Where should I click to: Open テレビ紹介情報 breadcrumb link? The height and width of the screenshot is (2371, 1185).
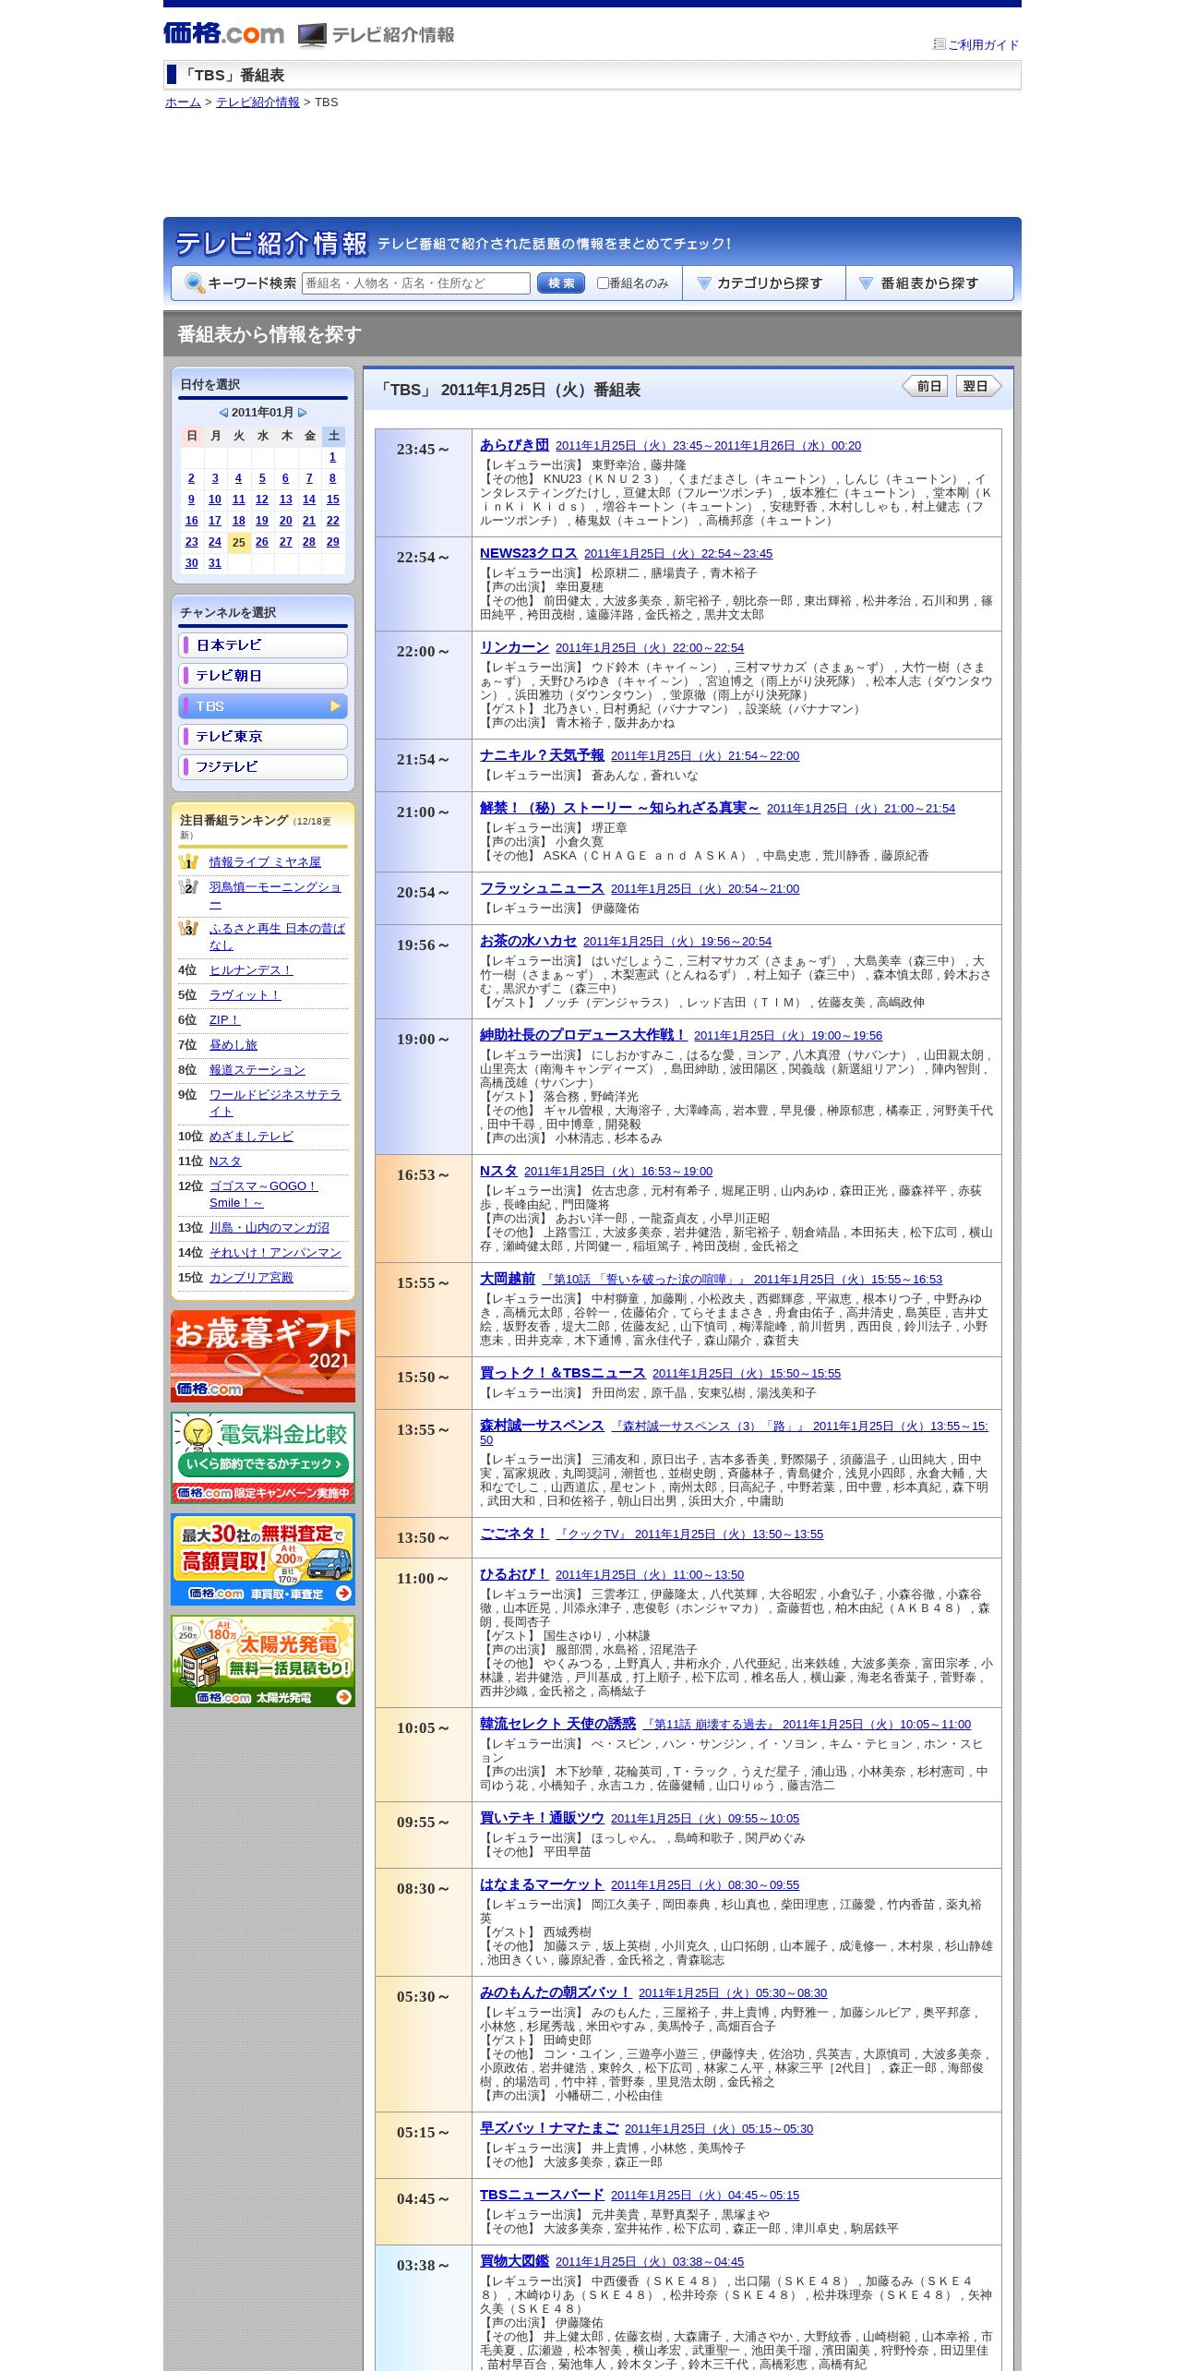click(x=257, y=102)
